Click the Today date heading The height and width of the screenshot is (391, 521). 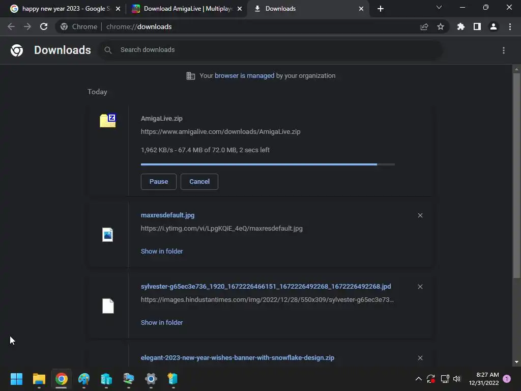click(97, 92)
